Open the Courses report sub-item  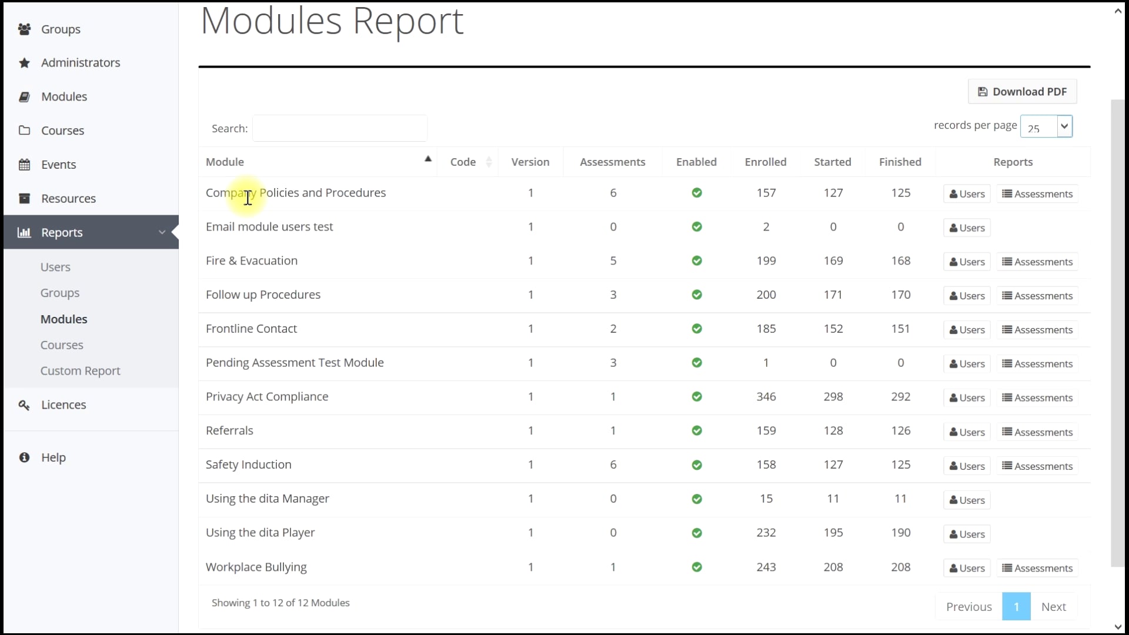[62, 345]
